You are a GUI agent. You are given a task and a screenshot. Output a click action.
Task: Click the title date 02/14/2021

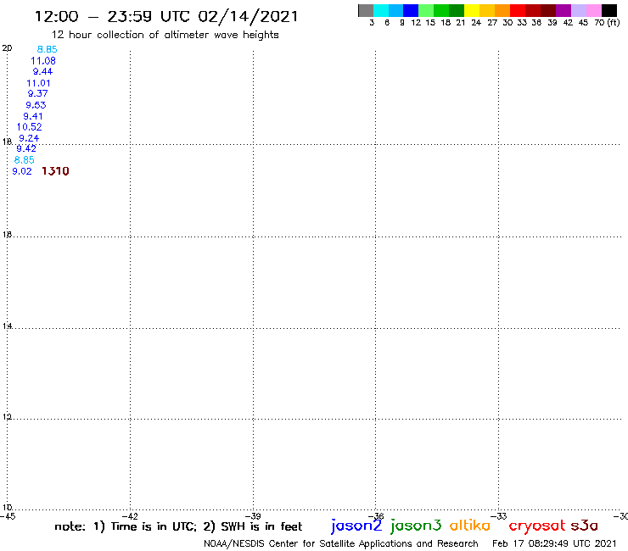click(x=249, y=17)
